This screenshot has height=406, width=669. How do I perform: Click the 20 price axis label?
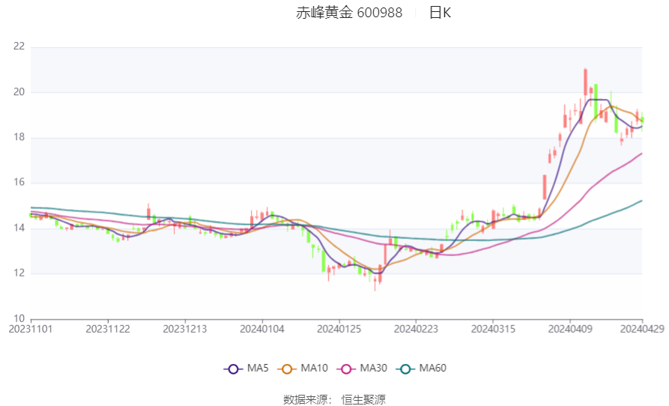click(19, 92)
